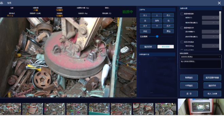Open the kiosk camera preview thumbnail
The width and height of the screenshot is (224, 126).
click(201, 107)
